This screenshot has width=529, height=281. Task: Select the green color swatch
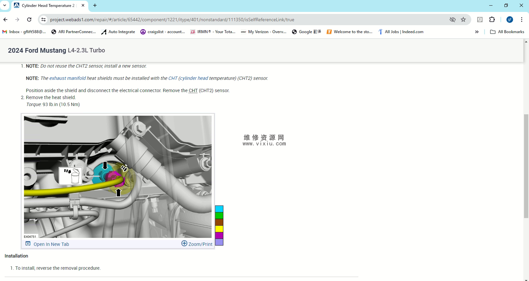[219, 215]
